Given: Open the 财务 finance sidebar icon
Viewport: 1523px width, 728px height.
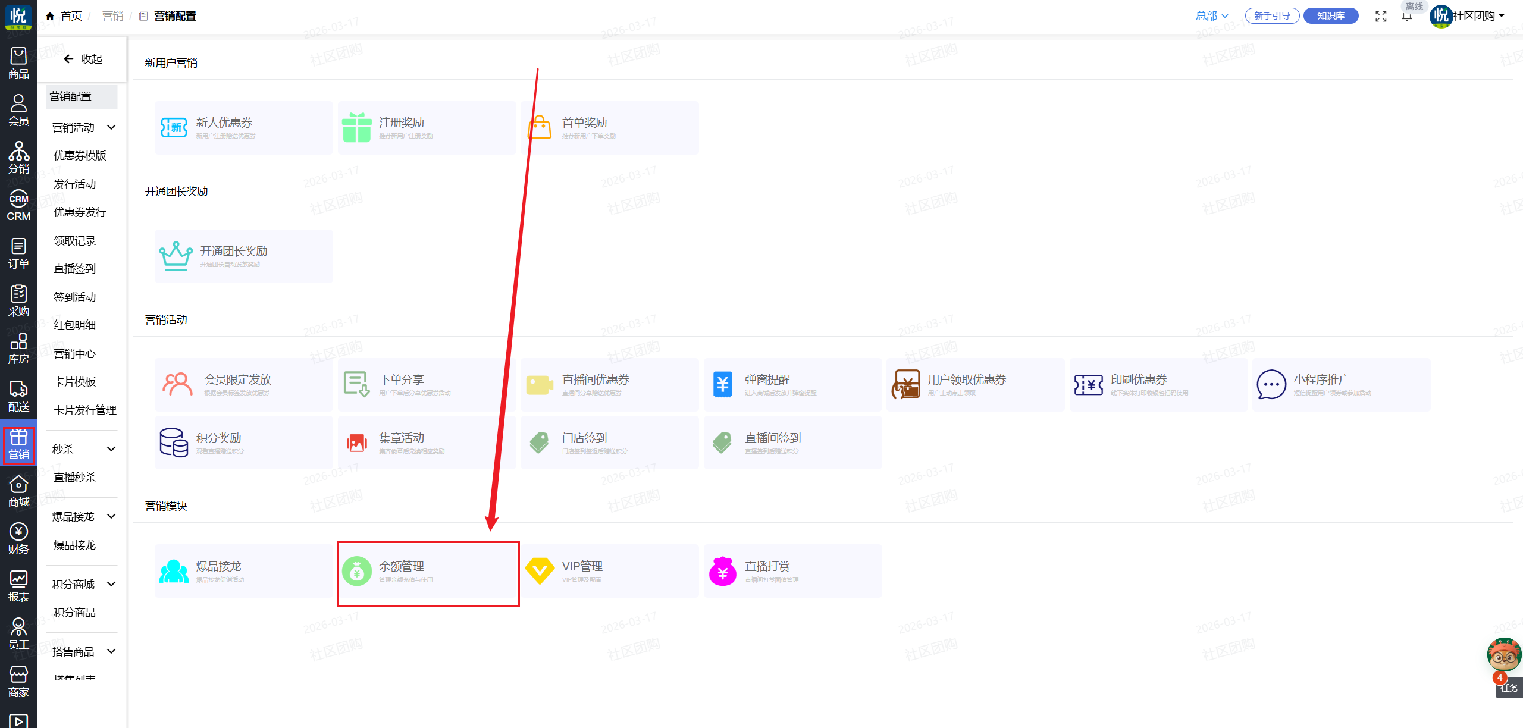Looking at the screenshot, I should click(18, 539).
